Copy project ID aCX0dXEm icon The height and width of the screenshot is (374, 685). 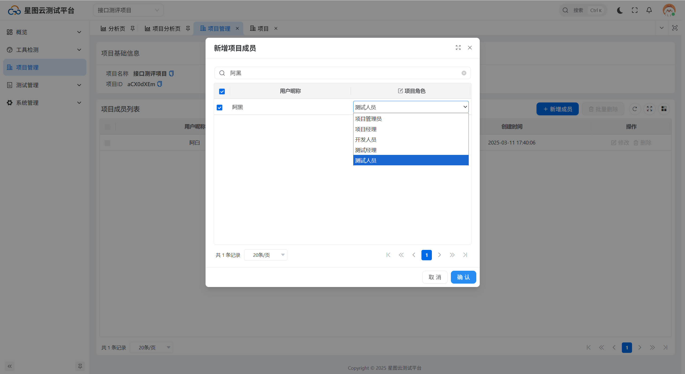pos(160,84)
